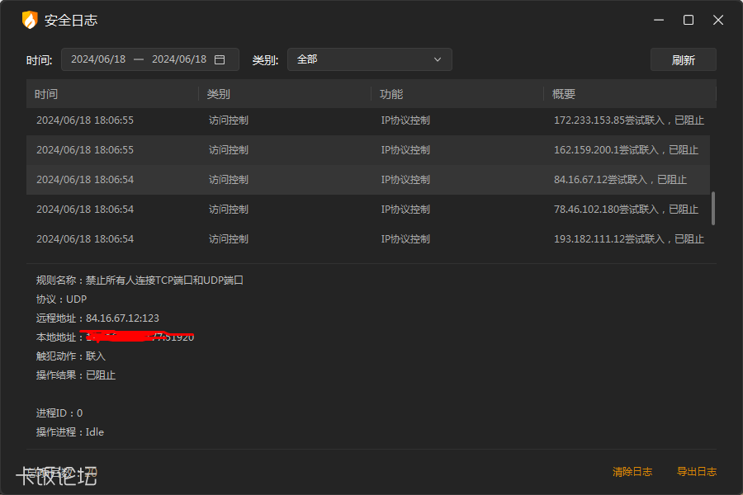Click the Huorong flame shield logo
Image resolution: width=743 pixels, height=495 pixels.
[x=30, y=20]
